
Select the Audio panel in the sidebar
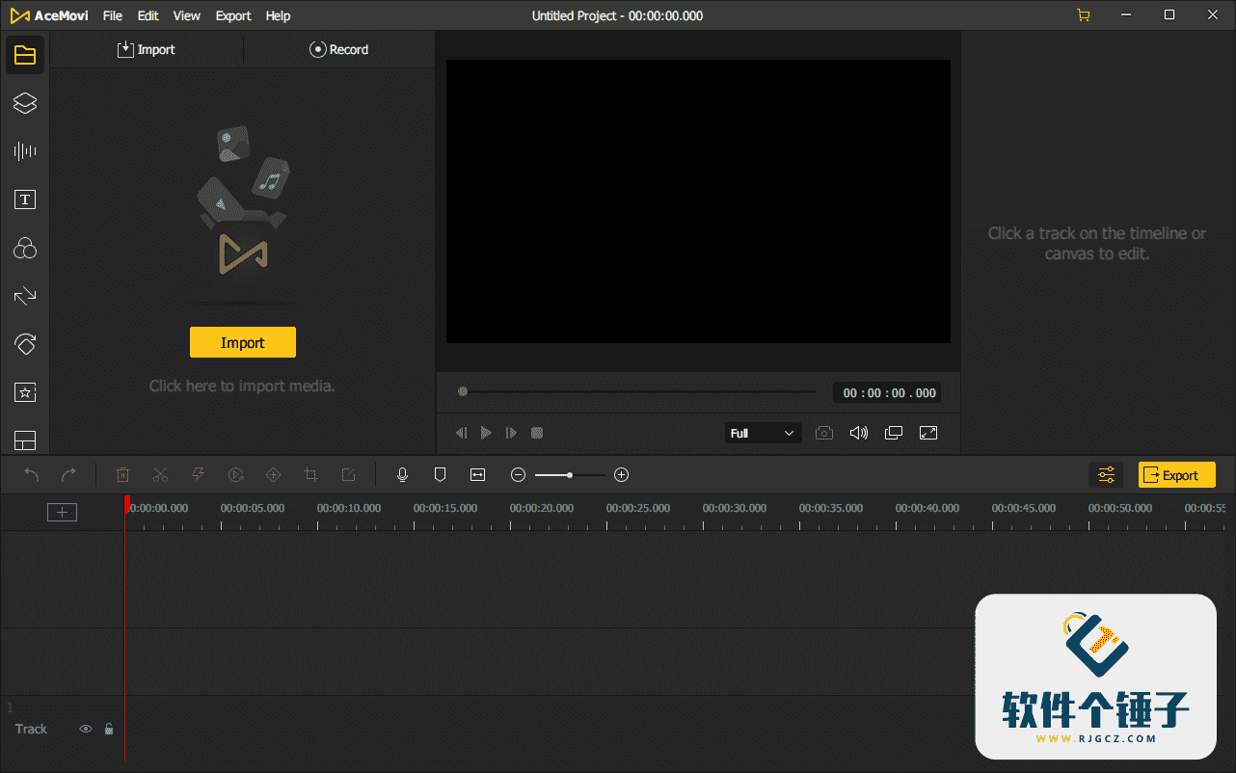click(x=25, y=150)
